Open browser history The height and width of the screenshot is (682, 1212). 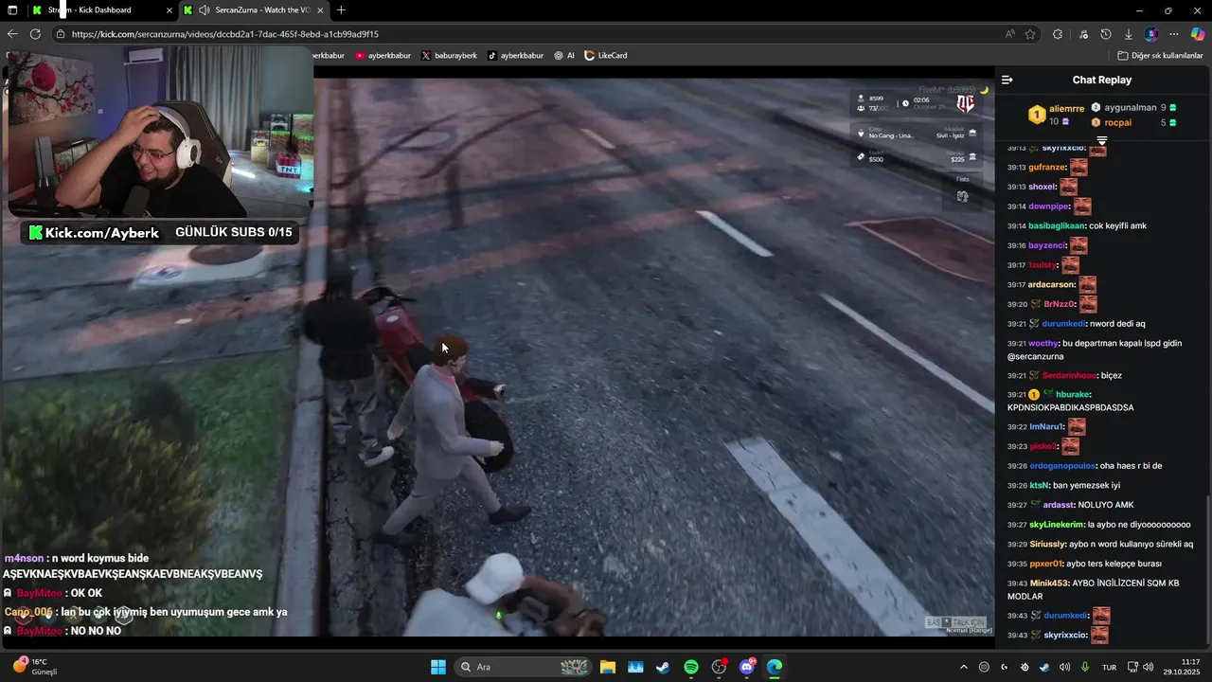pyautogui.click(x=1106, y=34)
